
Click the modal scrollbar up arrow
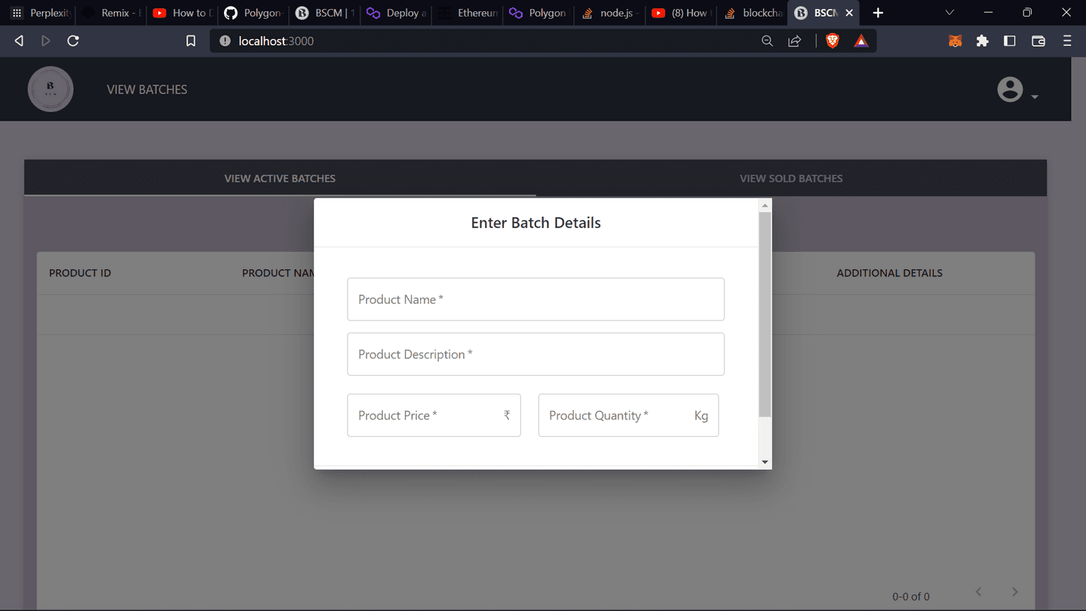(x=765, y=205)
